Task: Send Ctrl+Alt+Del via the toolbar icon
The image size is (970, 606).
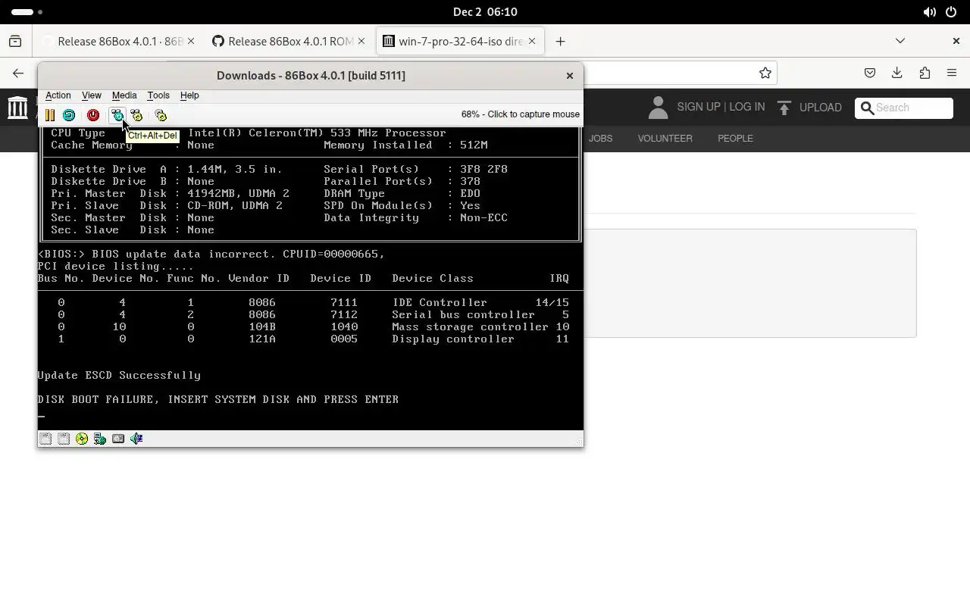Action: (x=117, y=115)
